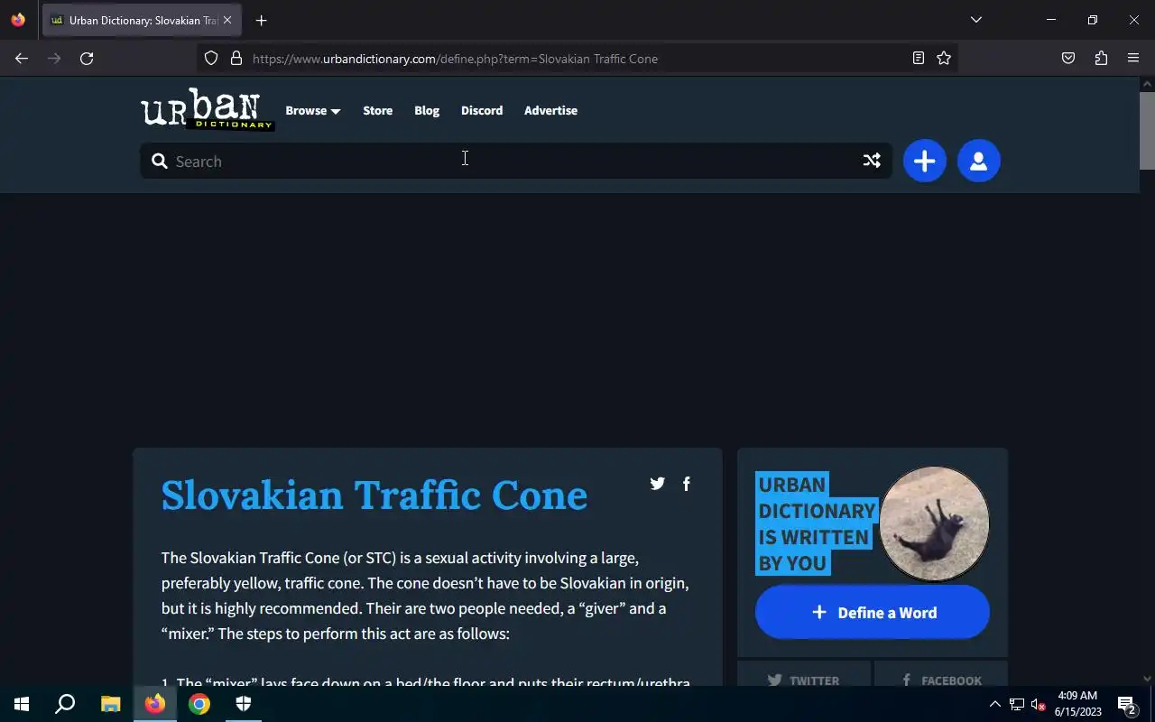Click the network tray icon
The height and width of the screenshot is (722, 1155).
coord(1017,704)
